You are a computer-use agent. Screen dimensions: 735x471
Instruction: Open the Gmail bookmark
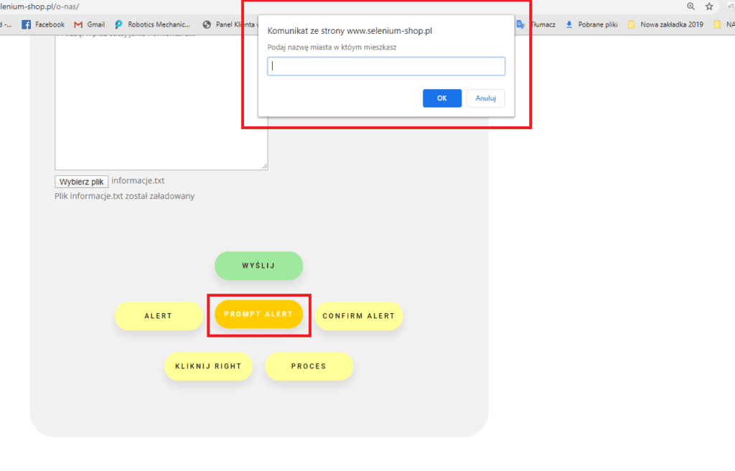89,24
